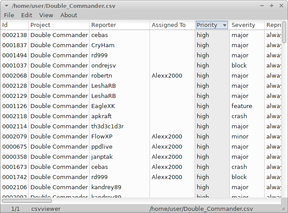The height and width of the screenshot is (213, 288).
Task: Open the About menu
Action: coord(69,15)
